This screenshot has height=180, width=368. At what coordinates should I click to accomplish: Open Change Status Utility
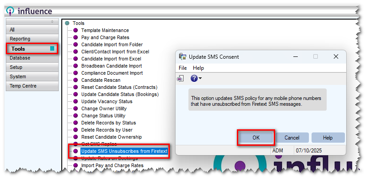[x=103, y=116]
